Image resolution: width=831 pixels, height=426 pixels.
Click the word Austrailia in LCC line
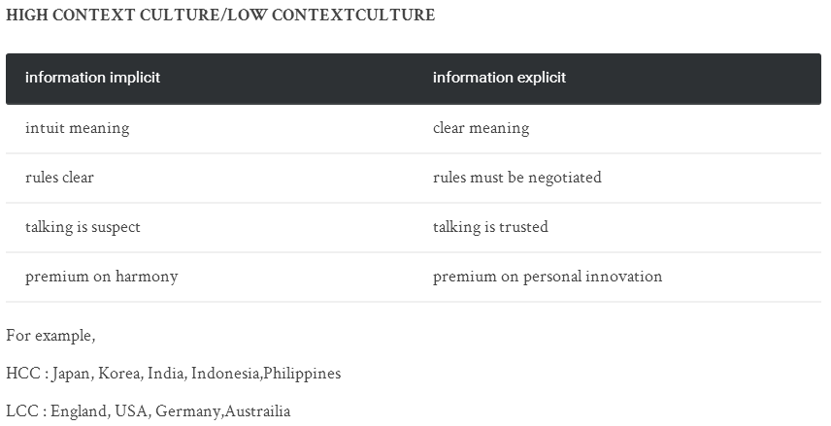(x=257, y=411)
